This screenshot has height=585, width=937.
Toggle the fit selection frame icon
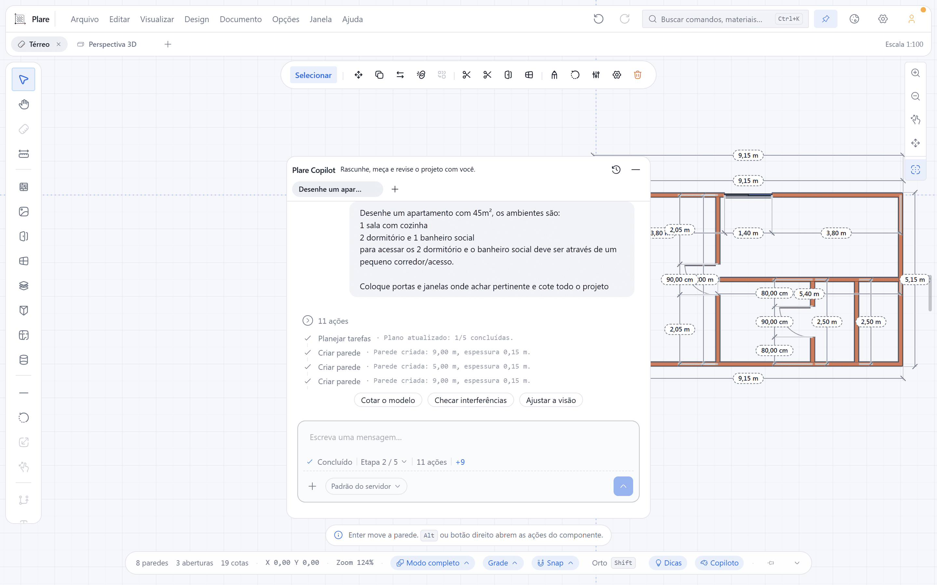[915, 169]
